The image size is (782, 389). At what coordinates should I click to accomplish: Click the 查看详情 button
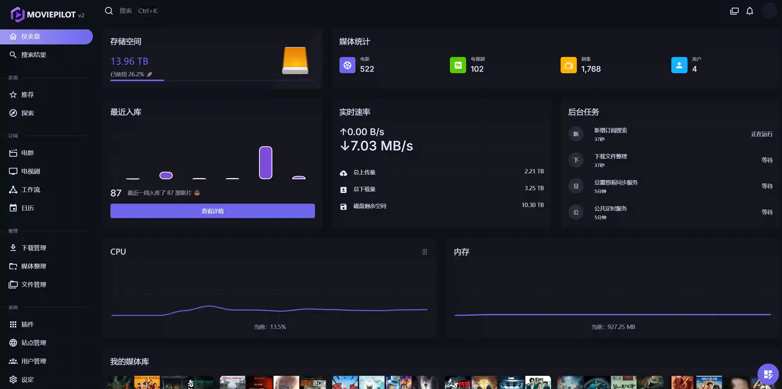tap(212, 211)
